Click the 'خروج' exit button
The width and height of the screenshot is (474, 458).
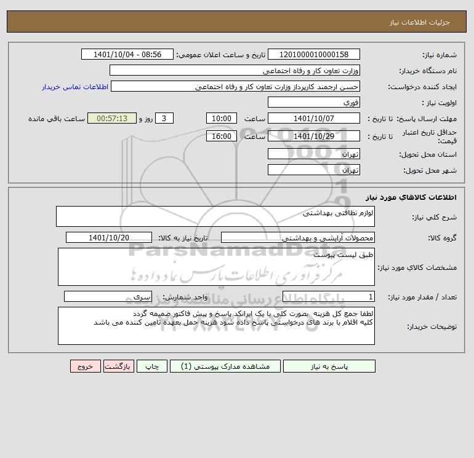tap(85, 366)
